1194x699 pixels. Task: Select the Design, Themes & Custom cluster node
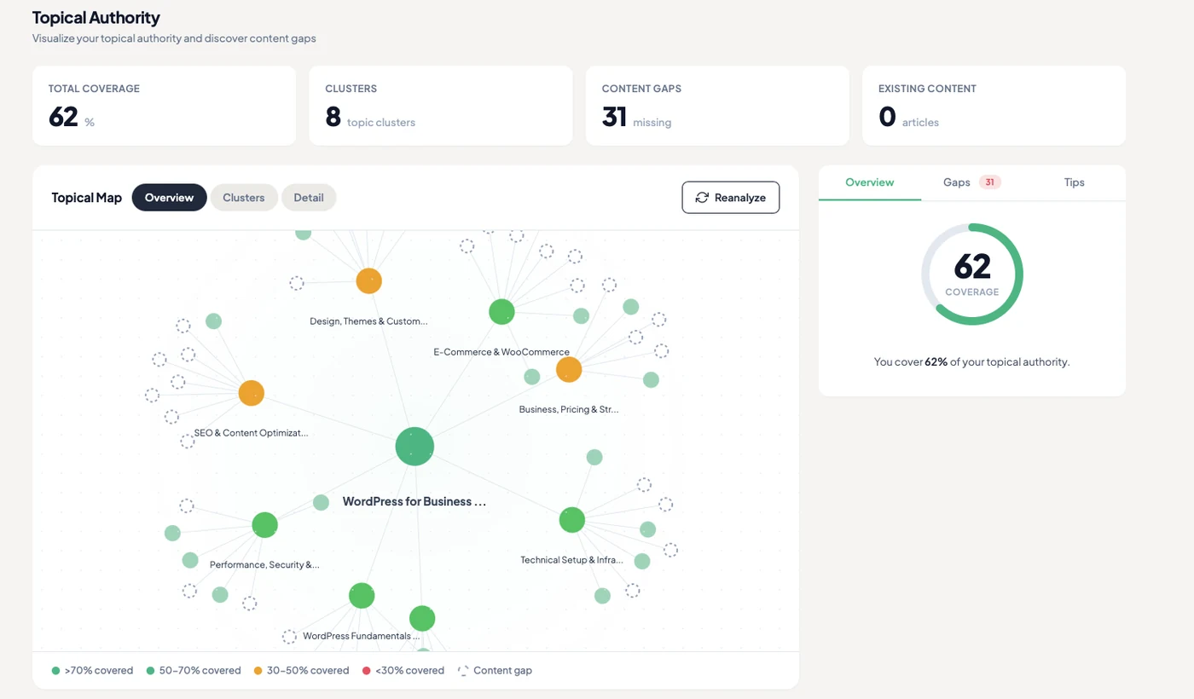(368, 280)
